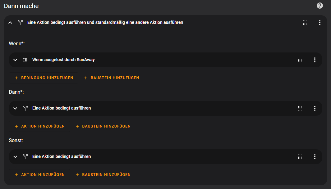Click 'Aktion hinzufügen' under the Dann section
Screen dimensions: 331x189
coord(39,126)
